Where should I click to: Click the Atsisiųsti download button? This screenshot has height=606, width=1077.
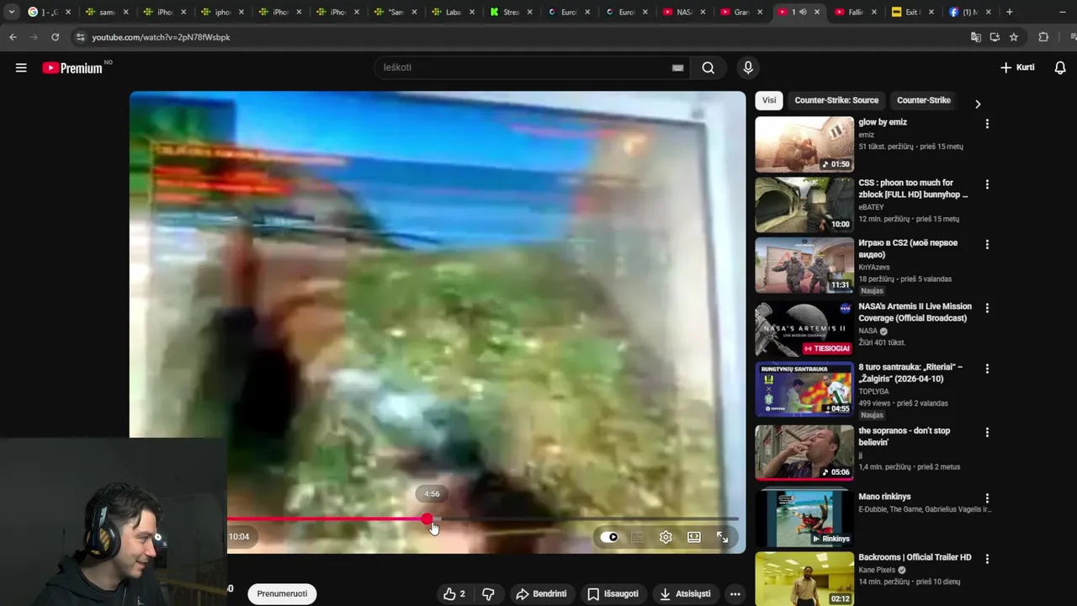pos(685,594)
